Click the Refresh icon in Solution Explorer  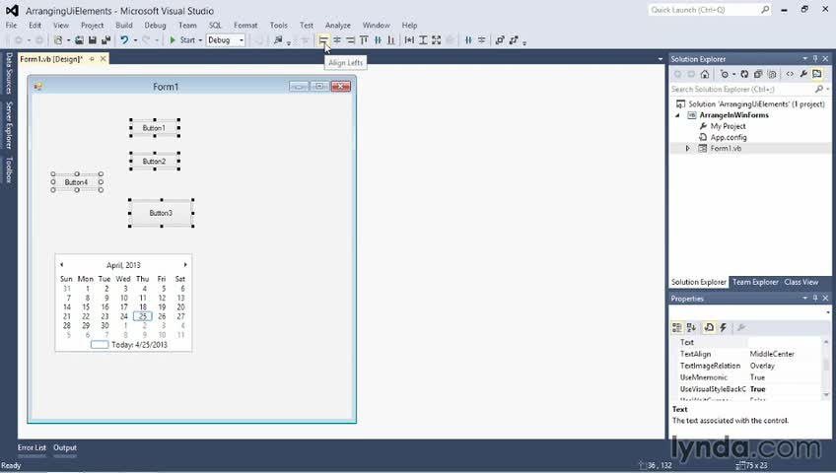click(744, 74)
